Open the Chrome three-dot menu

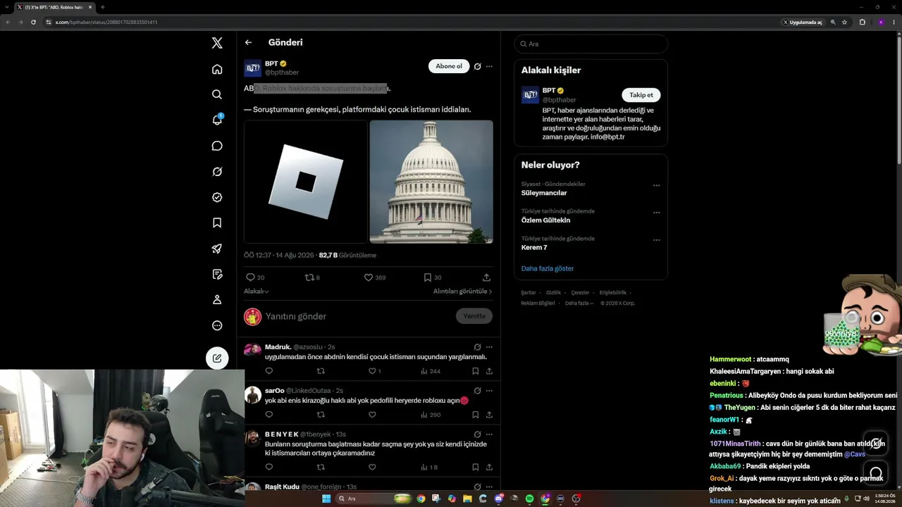point(894,22)
